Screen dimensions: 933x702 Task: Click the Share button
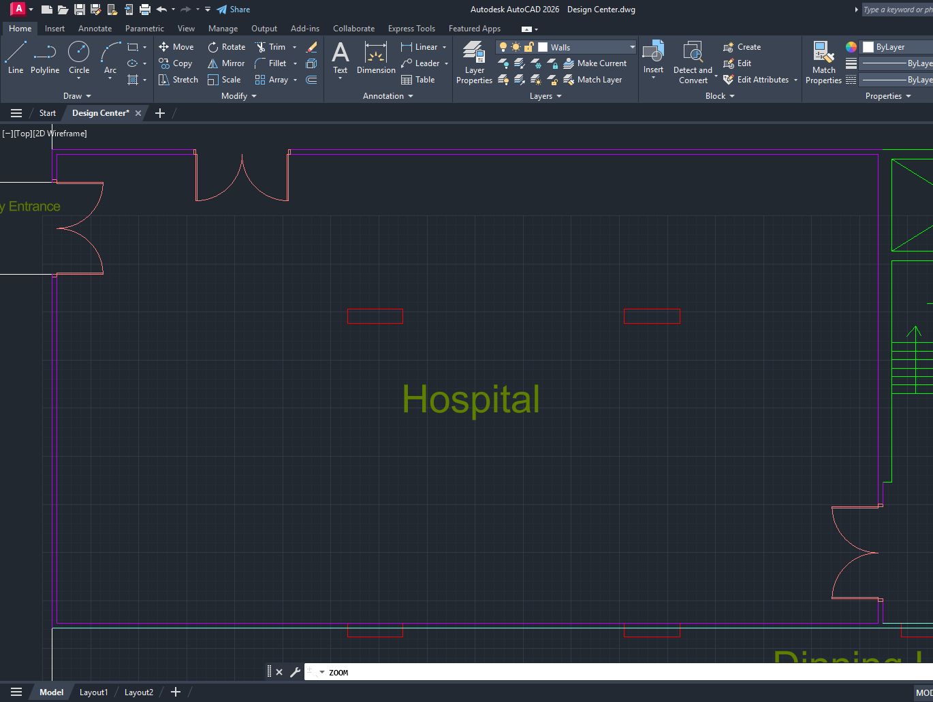(x=234, y=10)
